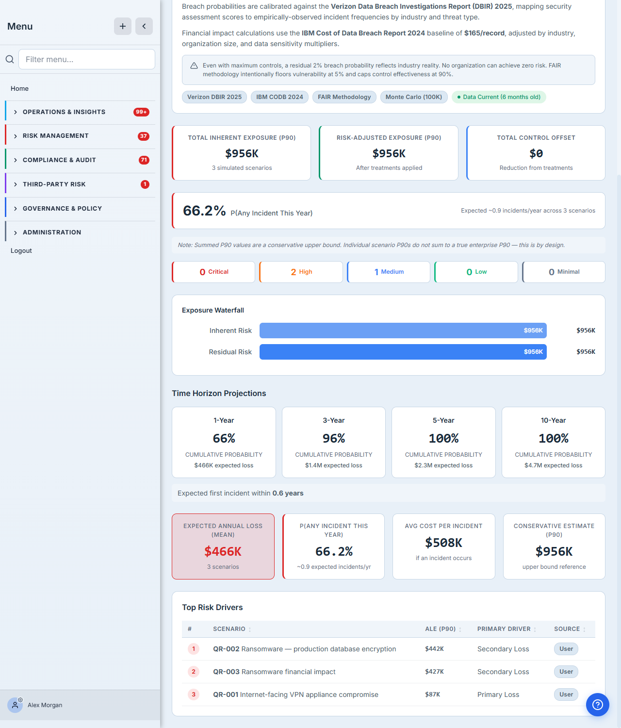The image size is (621, 728).
Task: Click the 37 badge on Risk Management
Action: 144,136
